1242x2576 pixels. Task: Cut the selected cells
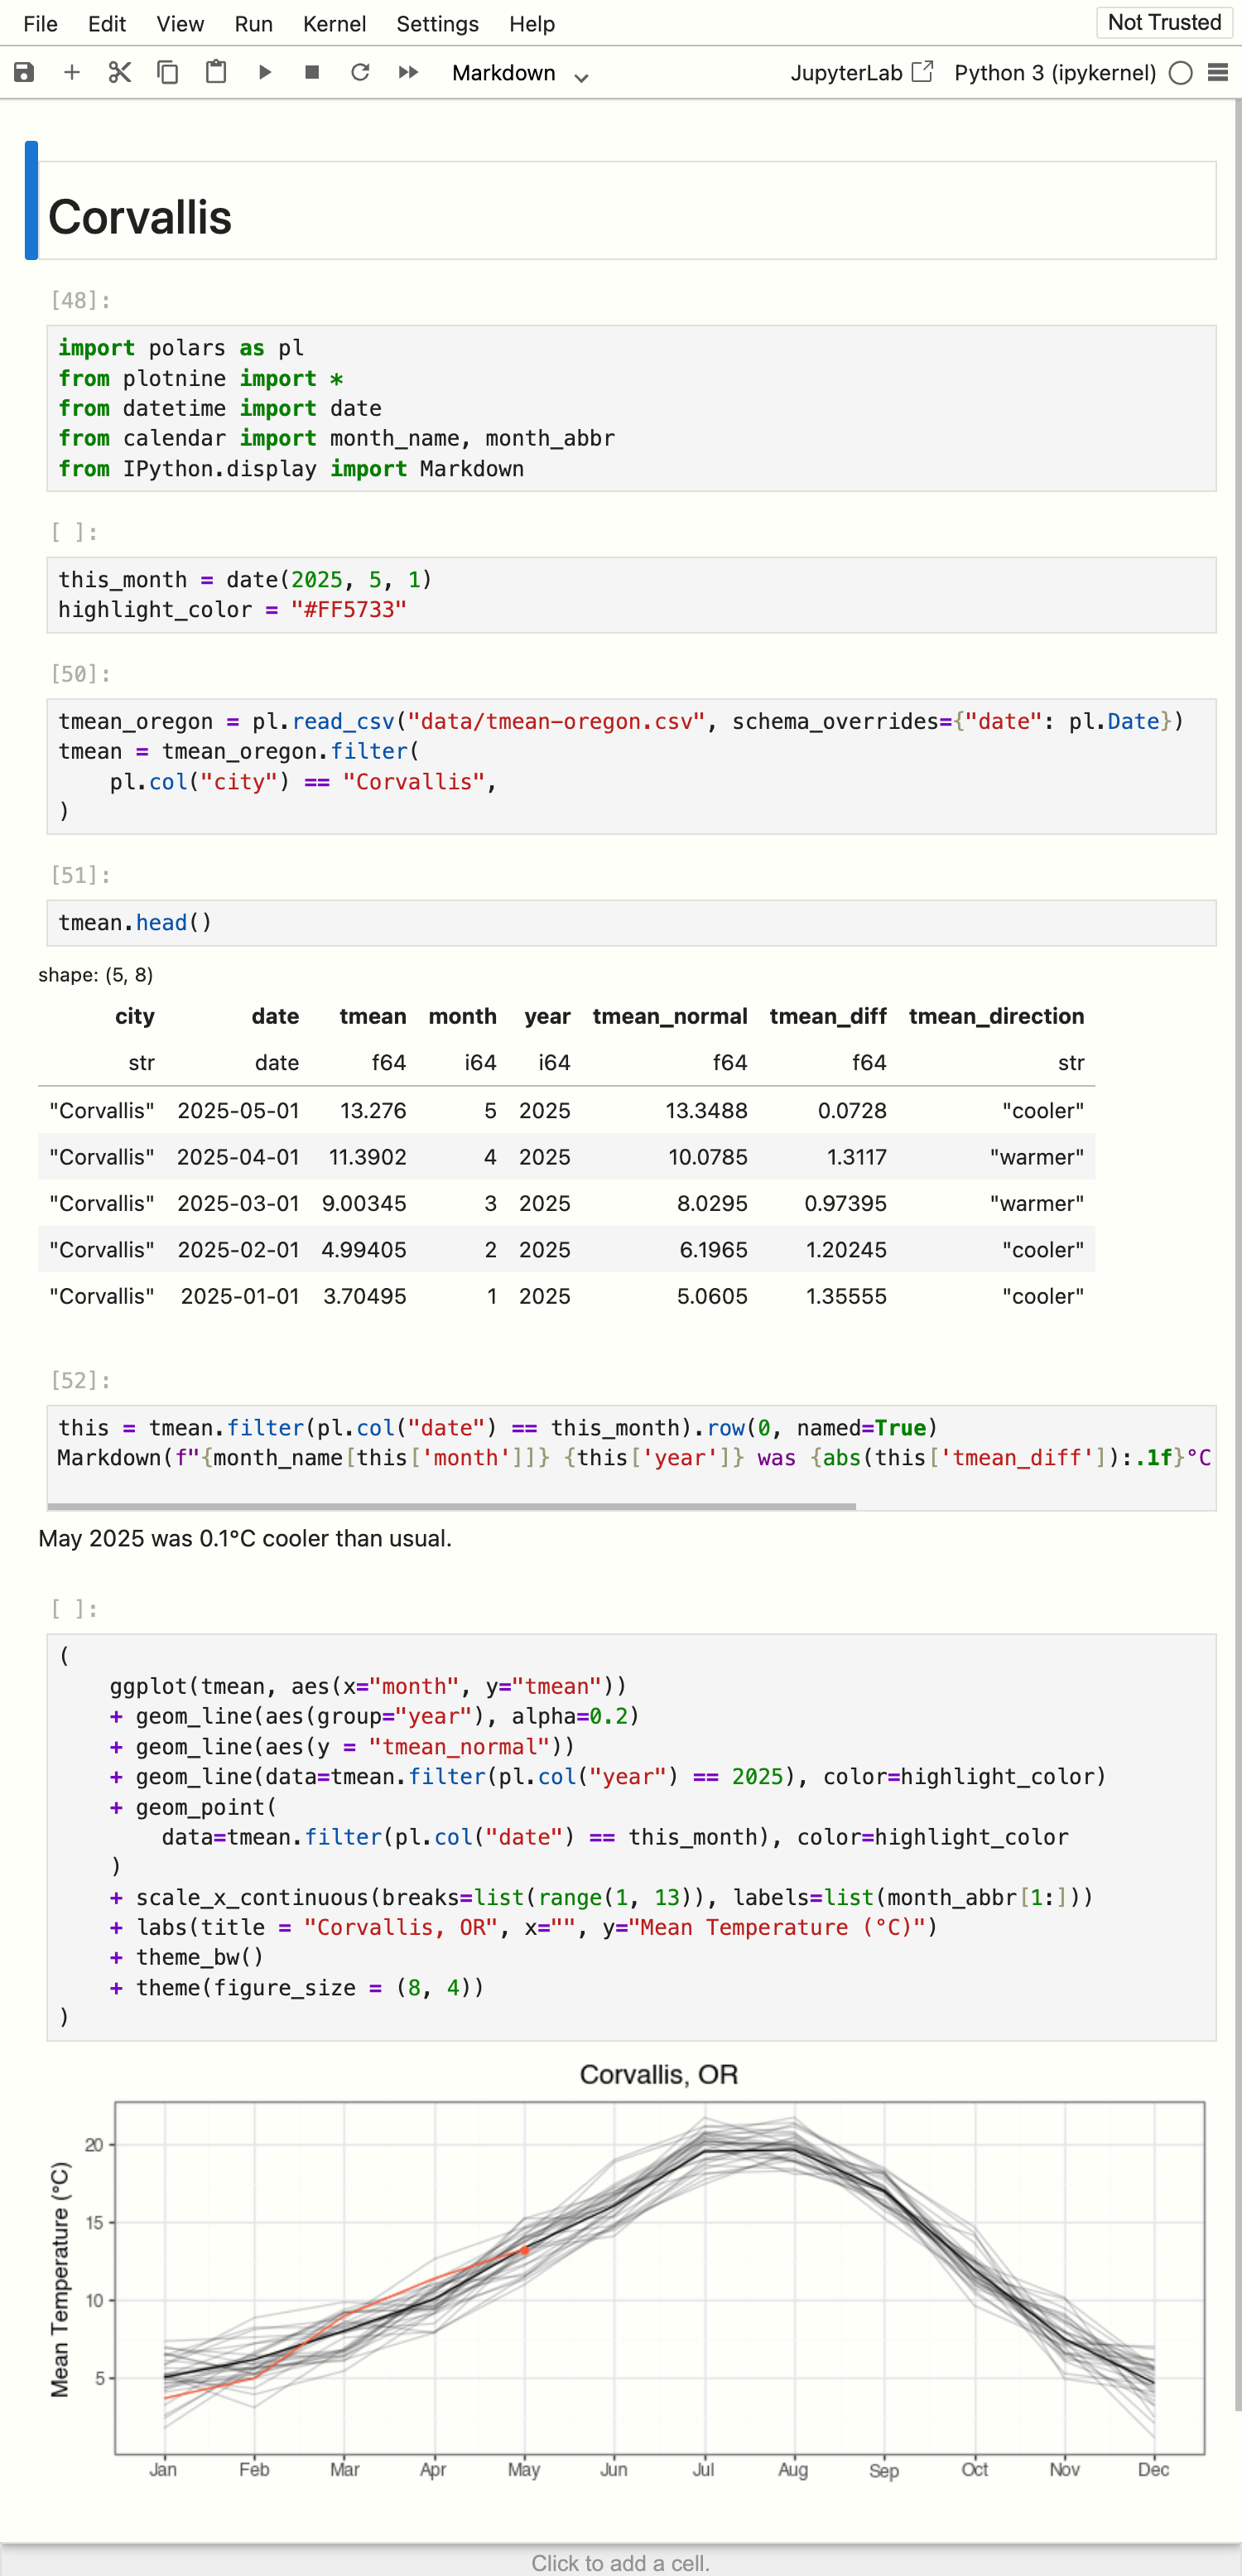119,72
